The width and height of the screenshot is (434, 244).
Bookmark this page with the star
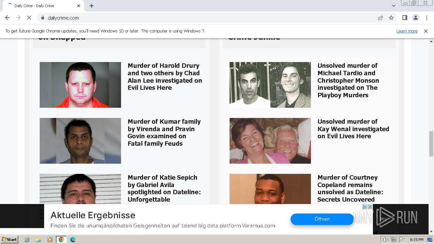tap(391, 18)
